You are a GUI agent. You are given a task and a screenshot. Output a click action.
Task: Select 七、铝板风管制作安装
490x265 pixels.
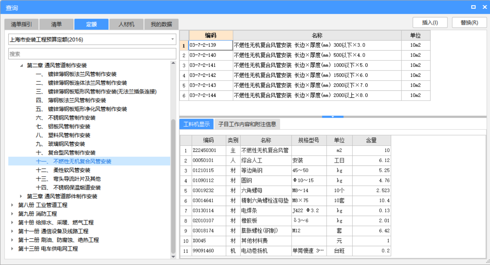(63, 126)
